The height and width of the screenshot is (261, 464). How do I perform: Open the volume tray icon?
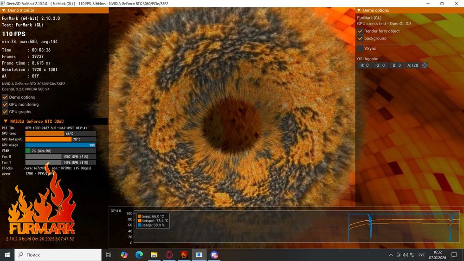(406, 255)
